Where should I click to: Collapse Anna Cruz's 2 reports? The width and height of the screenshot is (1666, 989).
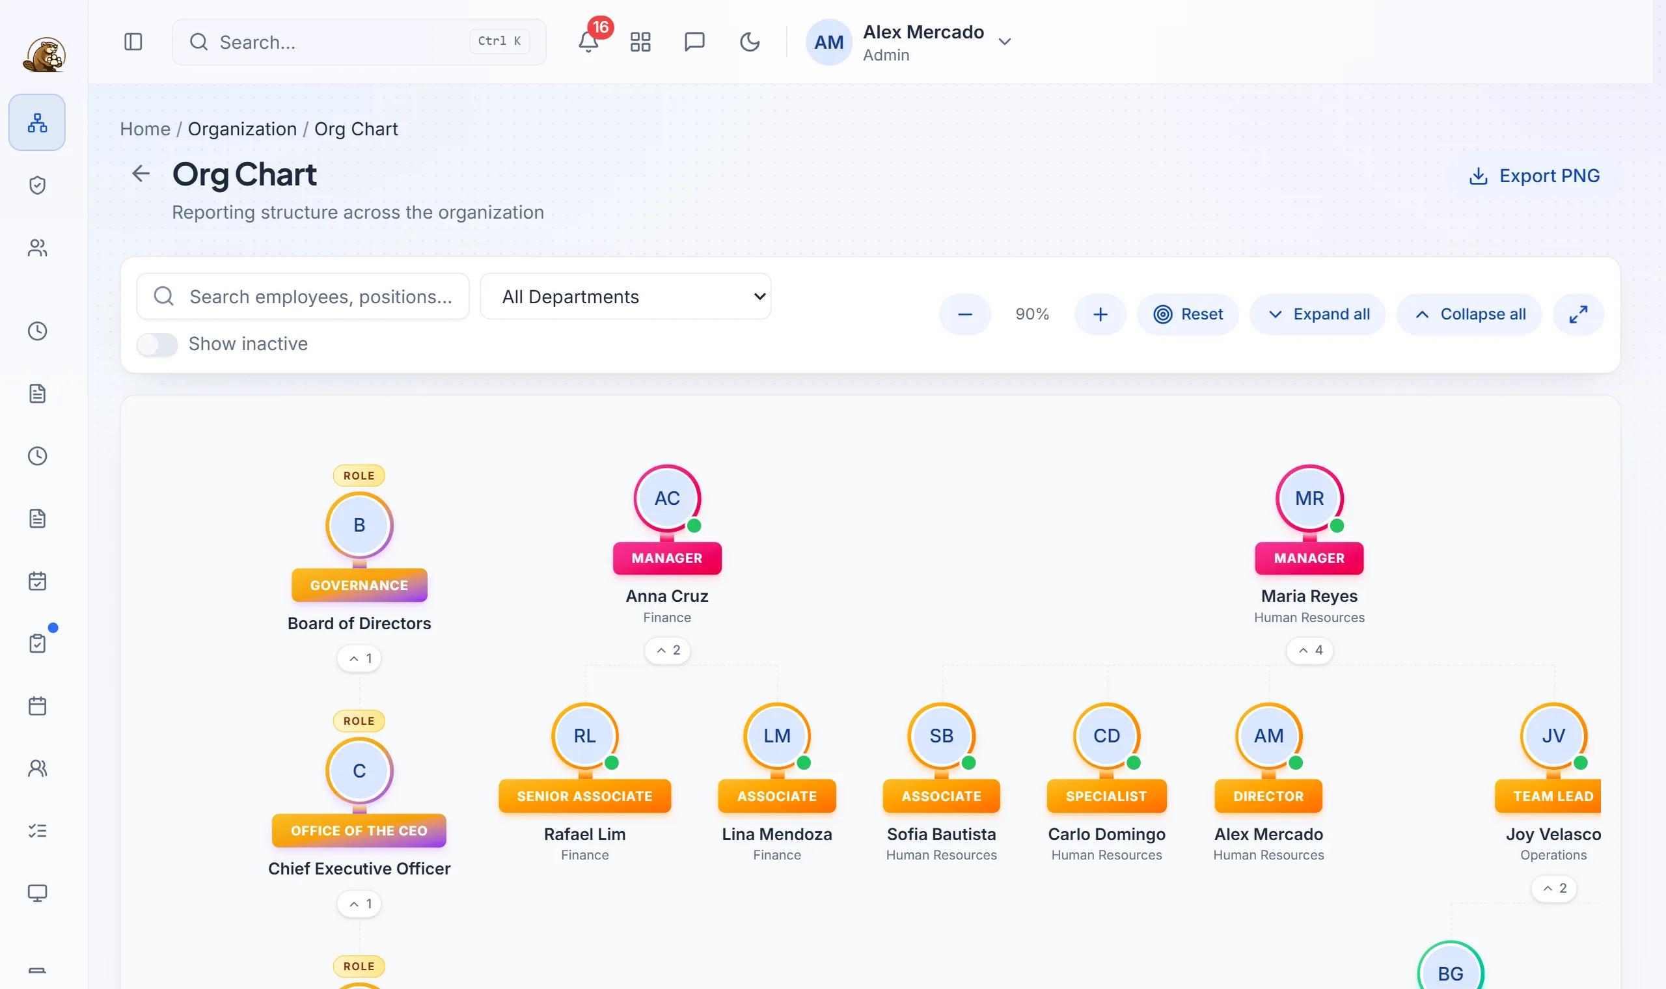coord(667,650)
